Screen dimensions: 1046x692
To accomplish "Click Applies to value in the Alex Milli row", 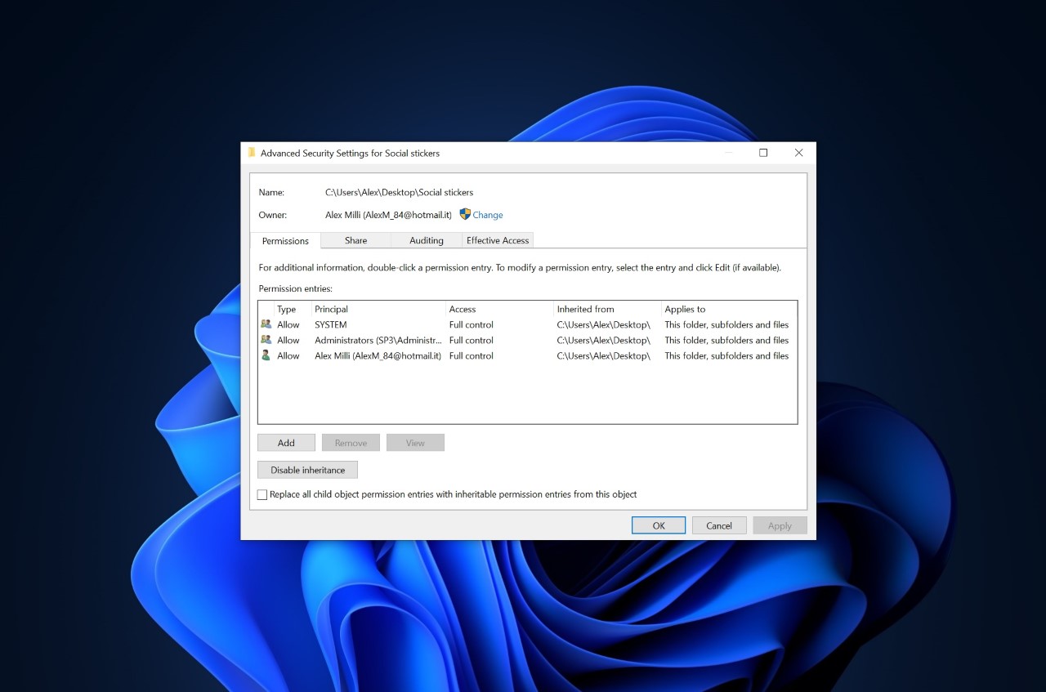I will (x=726, y=355).
